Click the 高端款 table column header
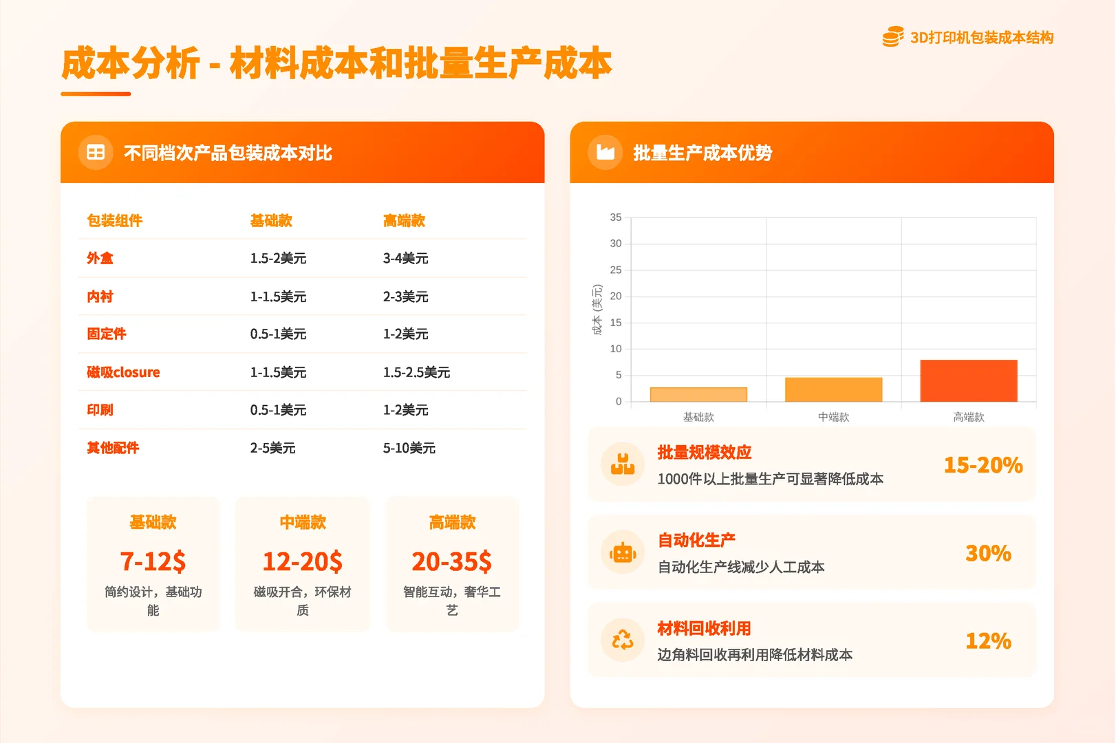Screen dimensions: 1116x743 click(404, 221)
